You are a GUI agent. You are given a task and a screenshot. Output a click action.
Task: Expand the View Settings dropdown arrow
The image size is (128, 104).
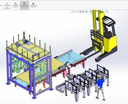point(109,12)
